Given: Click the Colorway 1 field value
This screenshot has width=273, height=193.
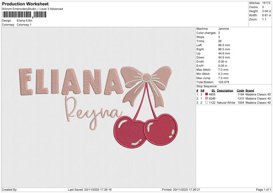Looking at the screenshot, I should point(23,25).
